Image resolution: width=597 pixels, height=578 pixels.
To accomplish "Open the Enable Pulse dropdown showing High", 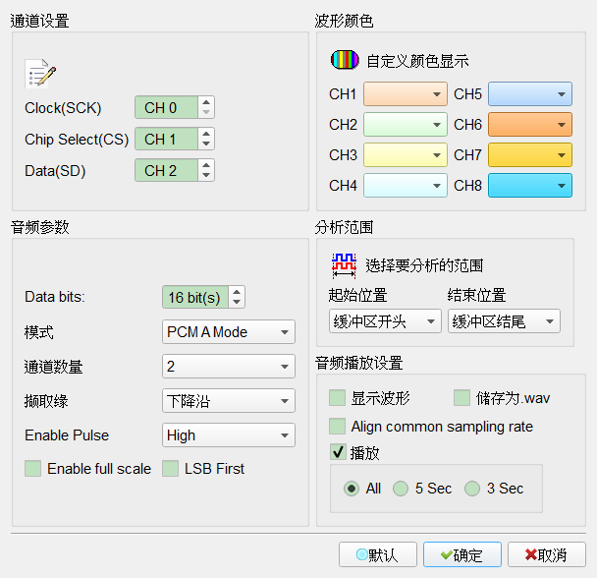I will (229, 434).
